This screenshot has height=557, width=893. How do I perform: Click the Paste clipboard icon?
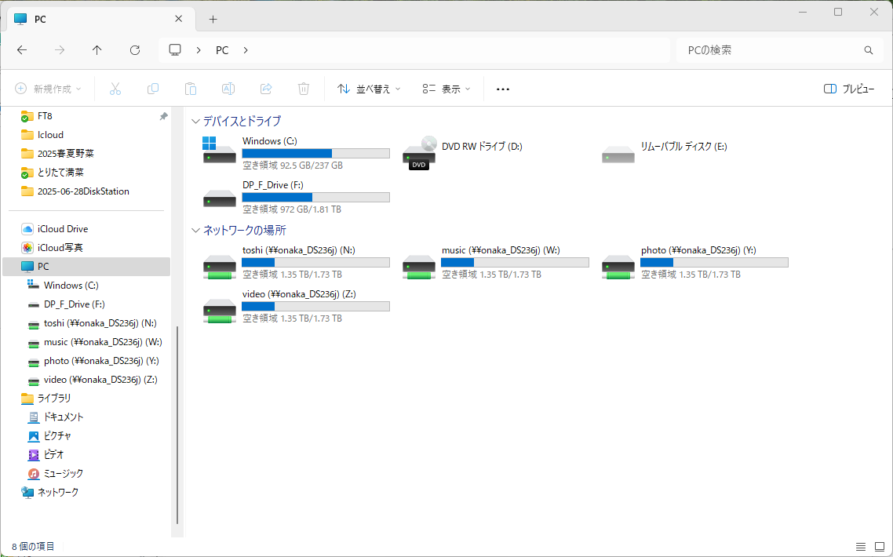click(190, 89)
